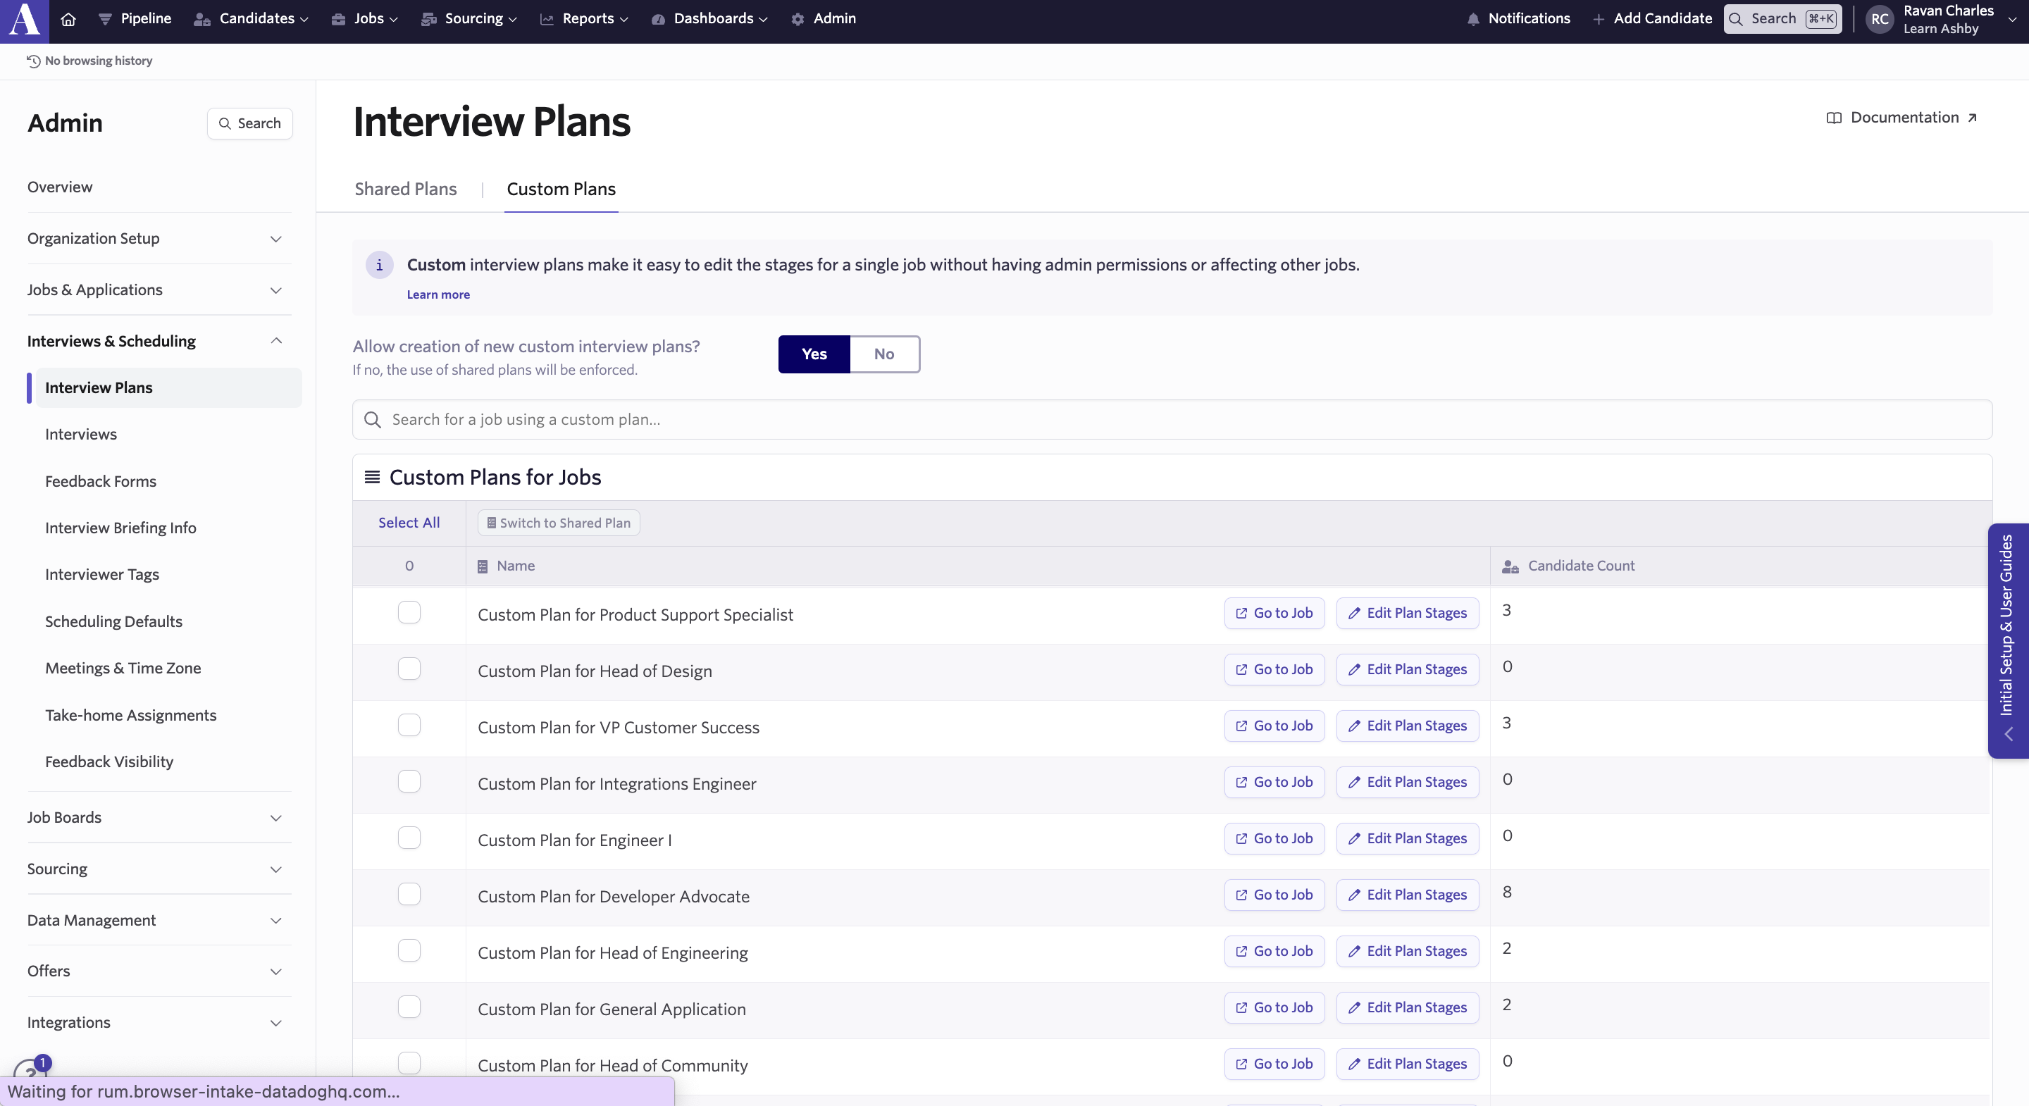Check the Custom Plan for Developer Advocate row
2029x1106 pixels.
pos(409,894)
